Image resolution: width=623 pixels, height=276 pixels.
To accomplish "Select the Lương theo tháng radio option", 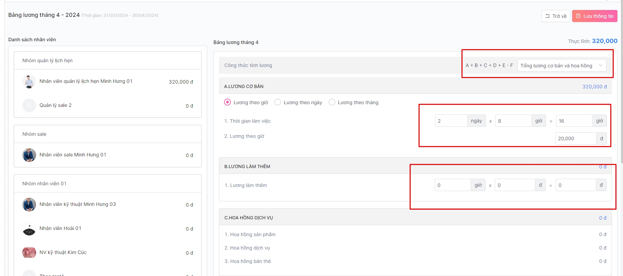I will point(332,102).
